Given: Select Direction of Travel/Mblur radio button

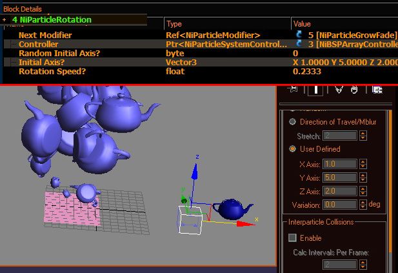Looking at the screenshot, I should coord(292,121).
